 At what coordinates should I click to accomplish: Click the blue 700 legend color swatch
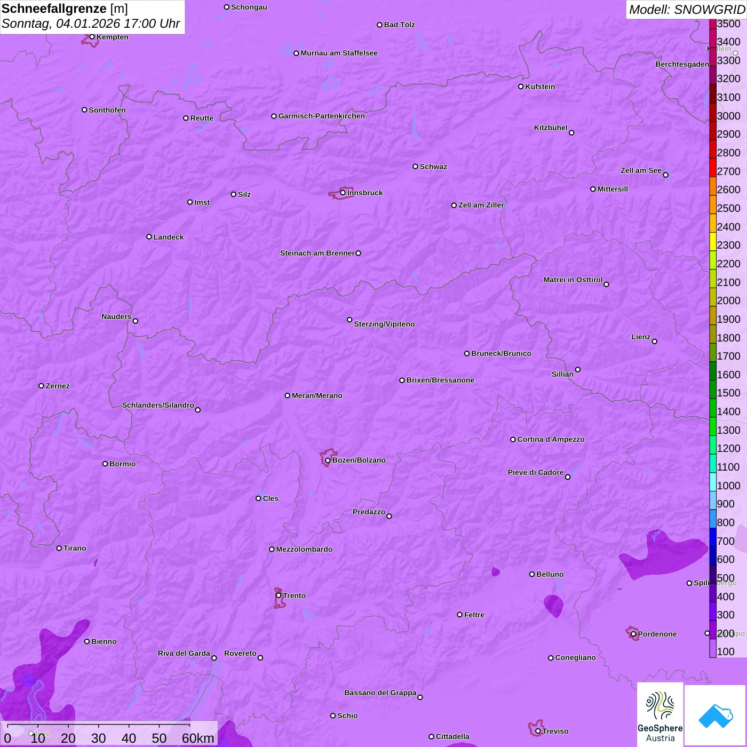tap(713, 537)
